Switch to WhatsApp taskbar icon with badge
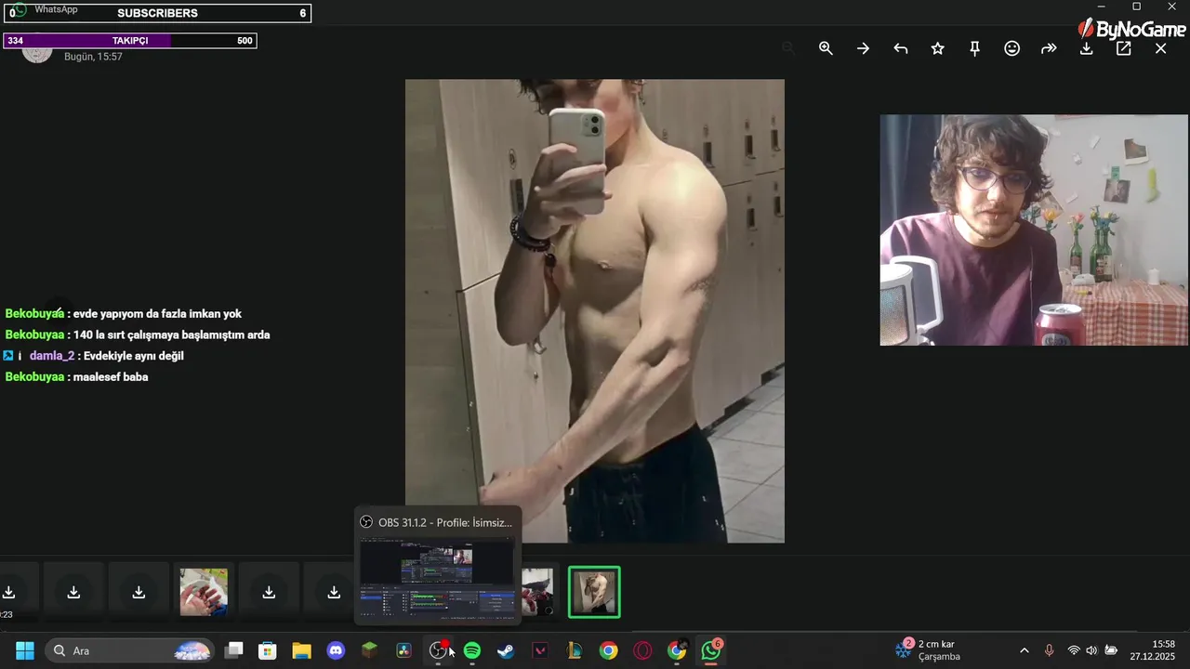This screenshot has width=1190, height=669. click(711, 650)
